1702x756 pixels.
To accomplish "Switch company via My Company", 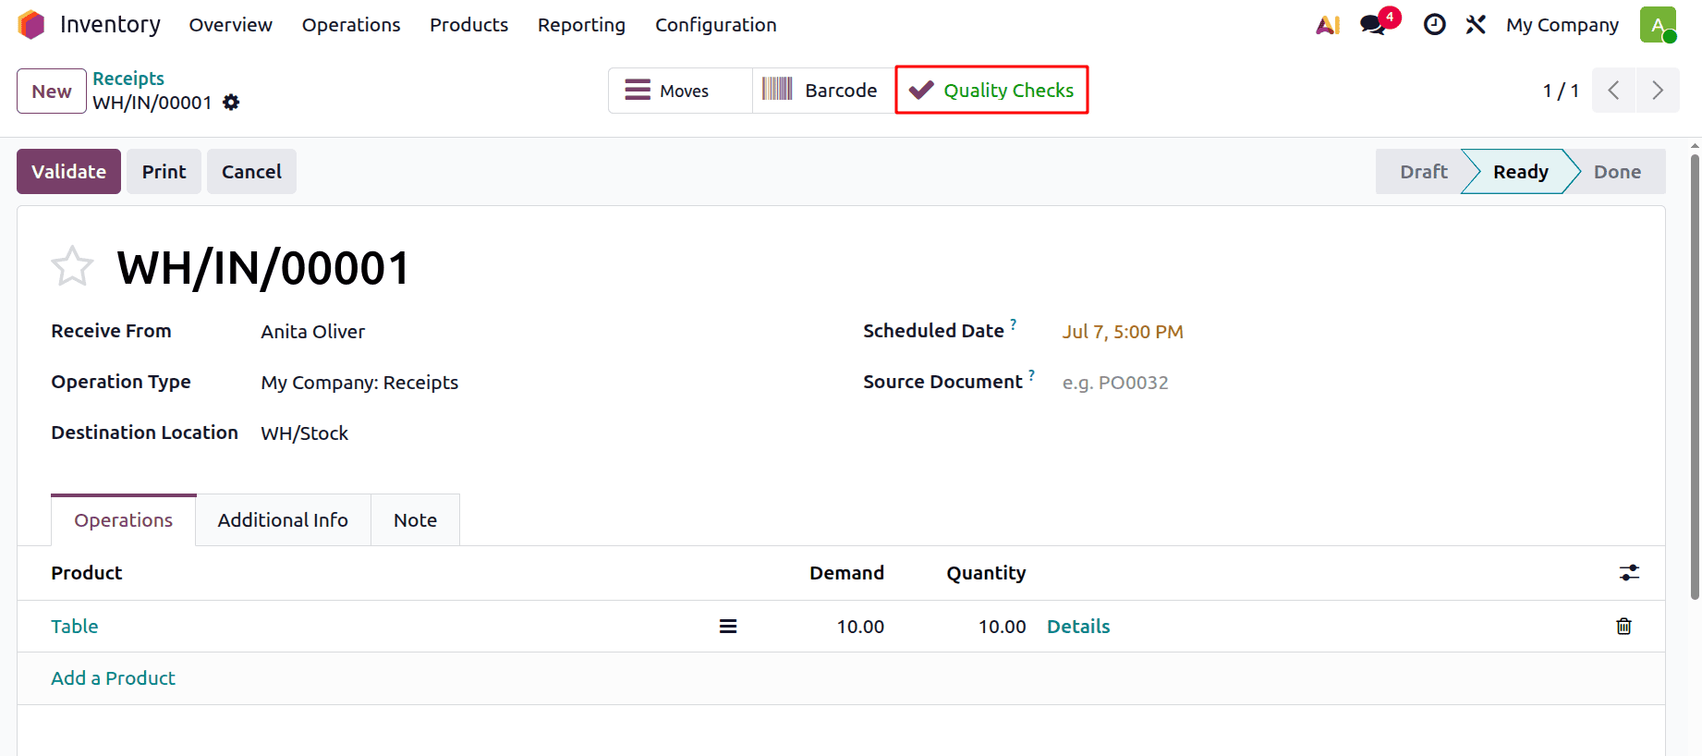I will click(x=1562, y=25).
